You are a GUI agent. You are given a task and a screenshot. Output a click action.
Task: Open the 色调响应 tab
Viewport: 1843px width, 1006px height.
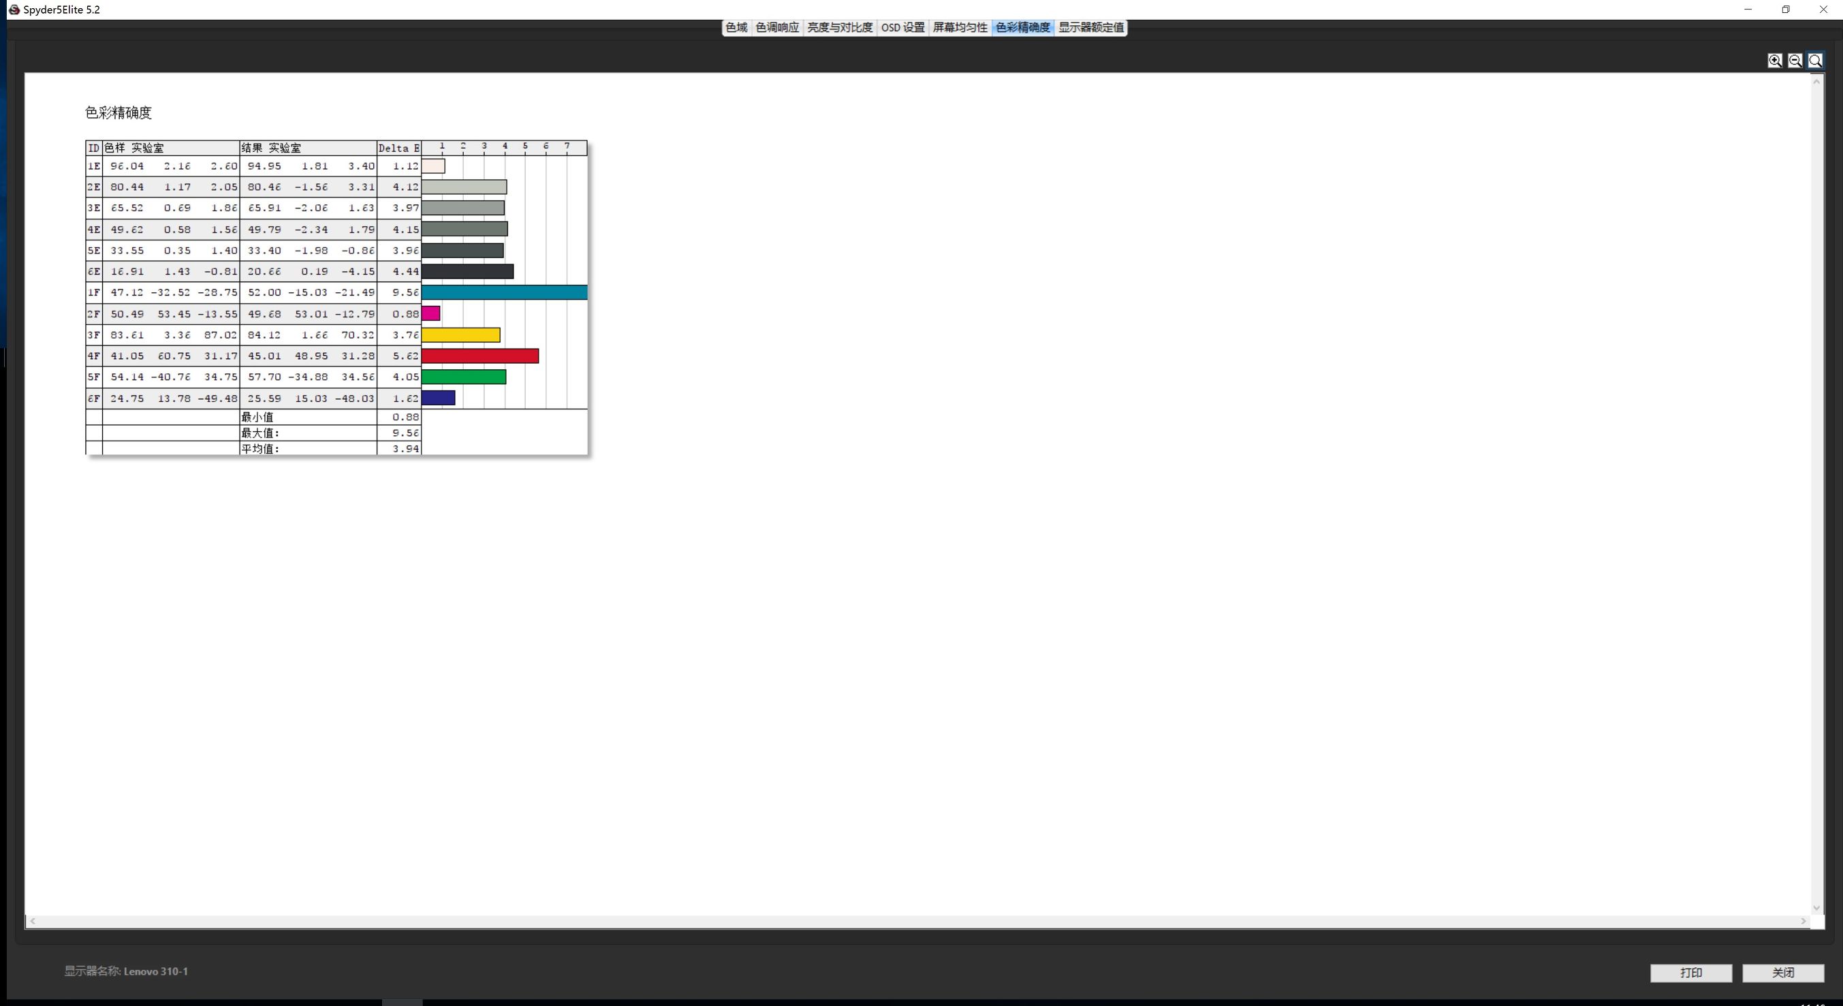(777, 27)
